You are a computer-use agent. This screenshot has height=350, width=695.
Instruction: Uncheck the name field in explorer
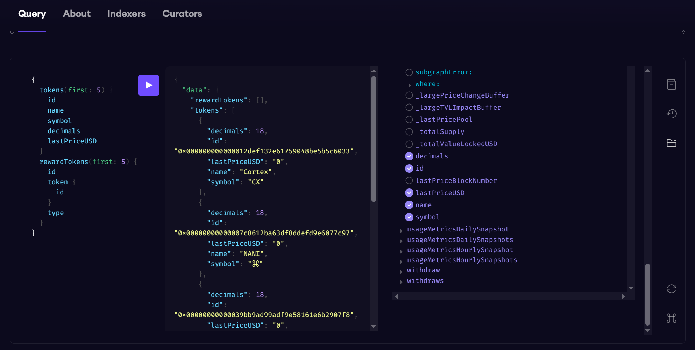pos(409,205)
